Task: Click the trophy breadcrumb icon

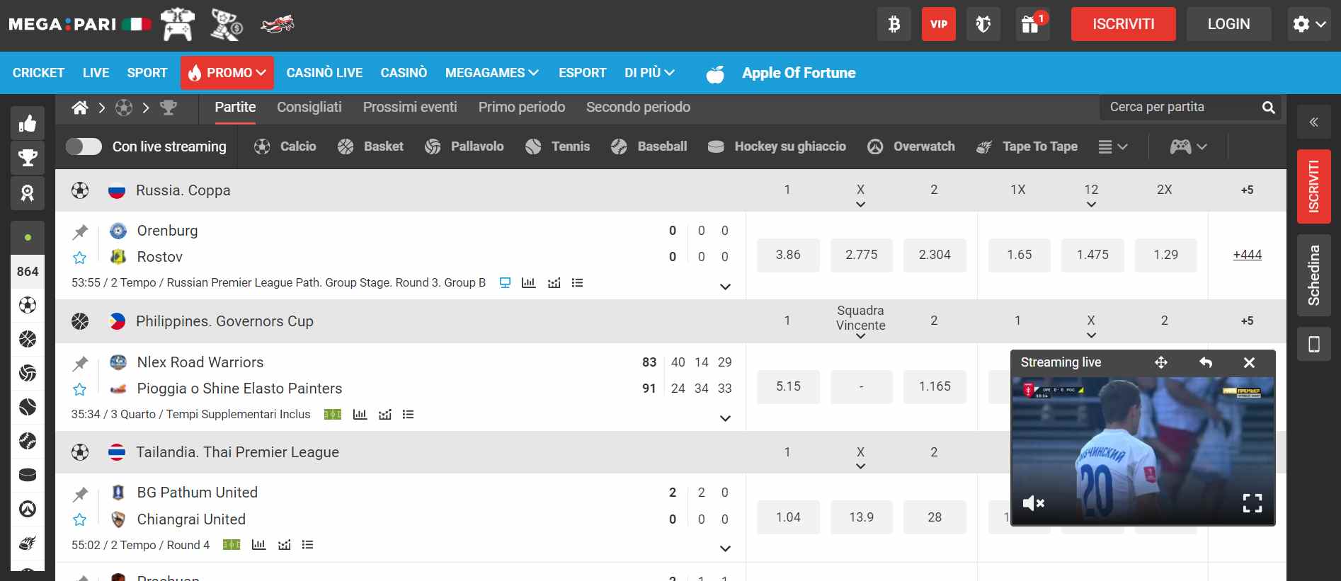Action: click(x=169, y=108)
